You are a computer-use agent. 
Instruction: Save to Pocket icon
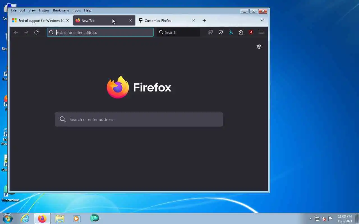[x=221, y=32]
